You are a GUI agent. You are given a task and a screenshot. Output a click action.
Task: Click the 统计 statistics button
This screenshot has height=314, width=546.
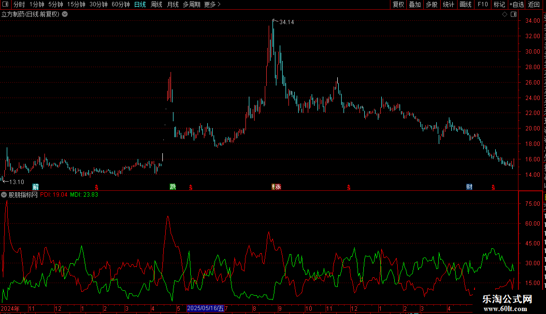click(x=448, y=4)
